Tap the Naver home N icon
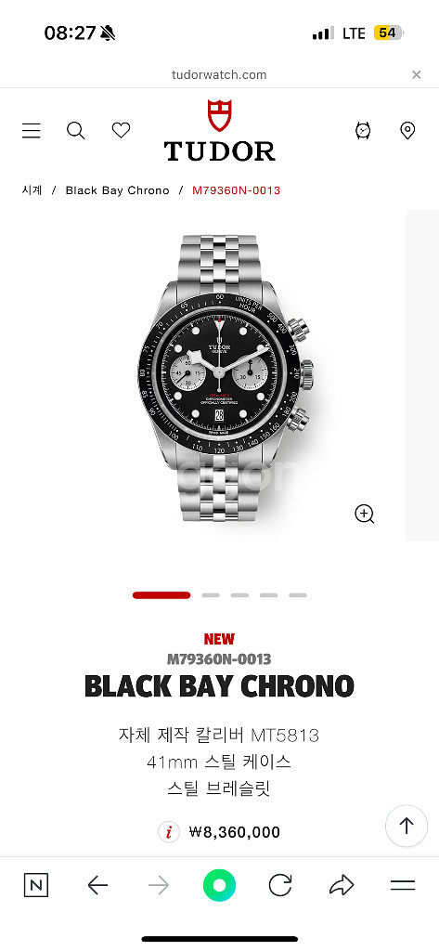The width and height of the screenshot is (439, 951). tap(36, 886)
